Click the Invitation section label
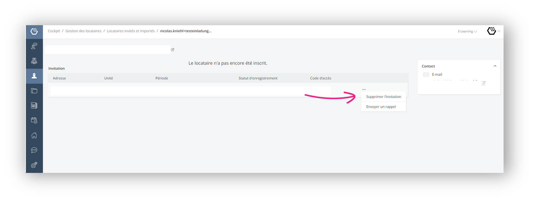 pyautogui.click(x=56, y=69)
